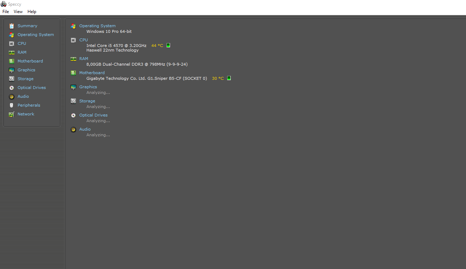Go to the RAM section in sidebar
The width and height of the screenshot is (466, 269).
point(22,52)
